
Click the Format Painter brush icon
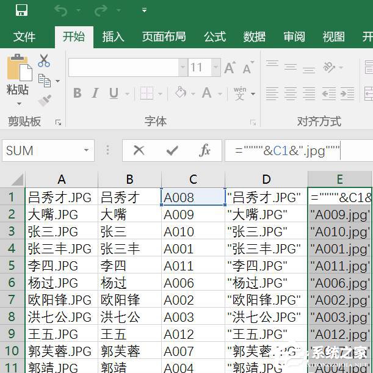coord(45,100)
